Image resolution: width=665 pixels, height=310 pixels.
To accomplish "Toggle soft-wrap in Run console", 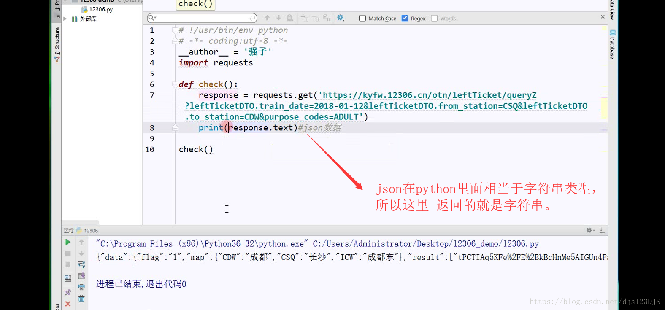I will [81, 264].
